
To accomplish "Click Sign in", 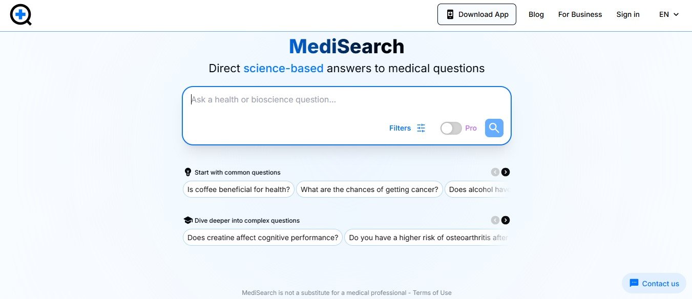I will [x=627, y=14].
